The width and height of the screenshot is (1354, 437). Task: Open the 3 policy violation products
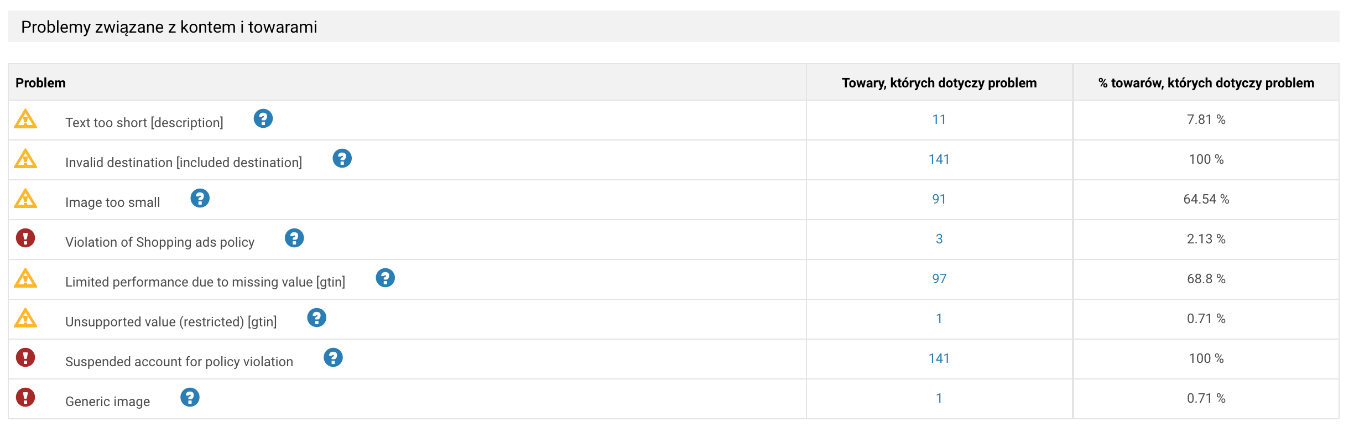[x=939, y=239]
